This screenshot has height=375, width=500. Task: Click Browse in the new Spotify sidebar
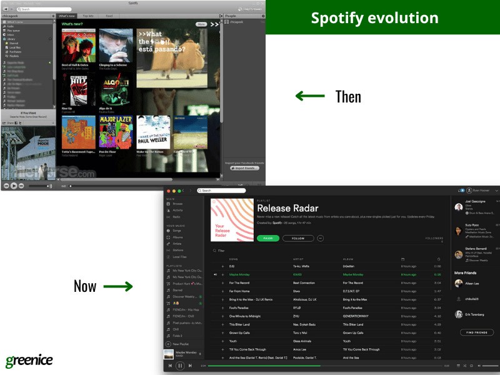pyautogui.click(x=177, y=204)
